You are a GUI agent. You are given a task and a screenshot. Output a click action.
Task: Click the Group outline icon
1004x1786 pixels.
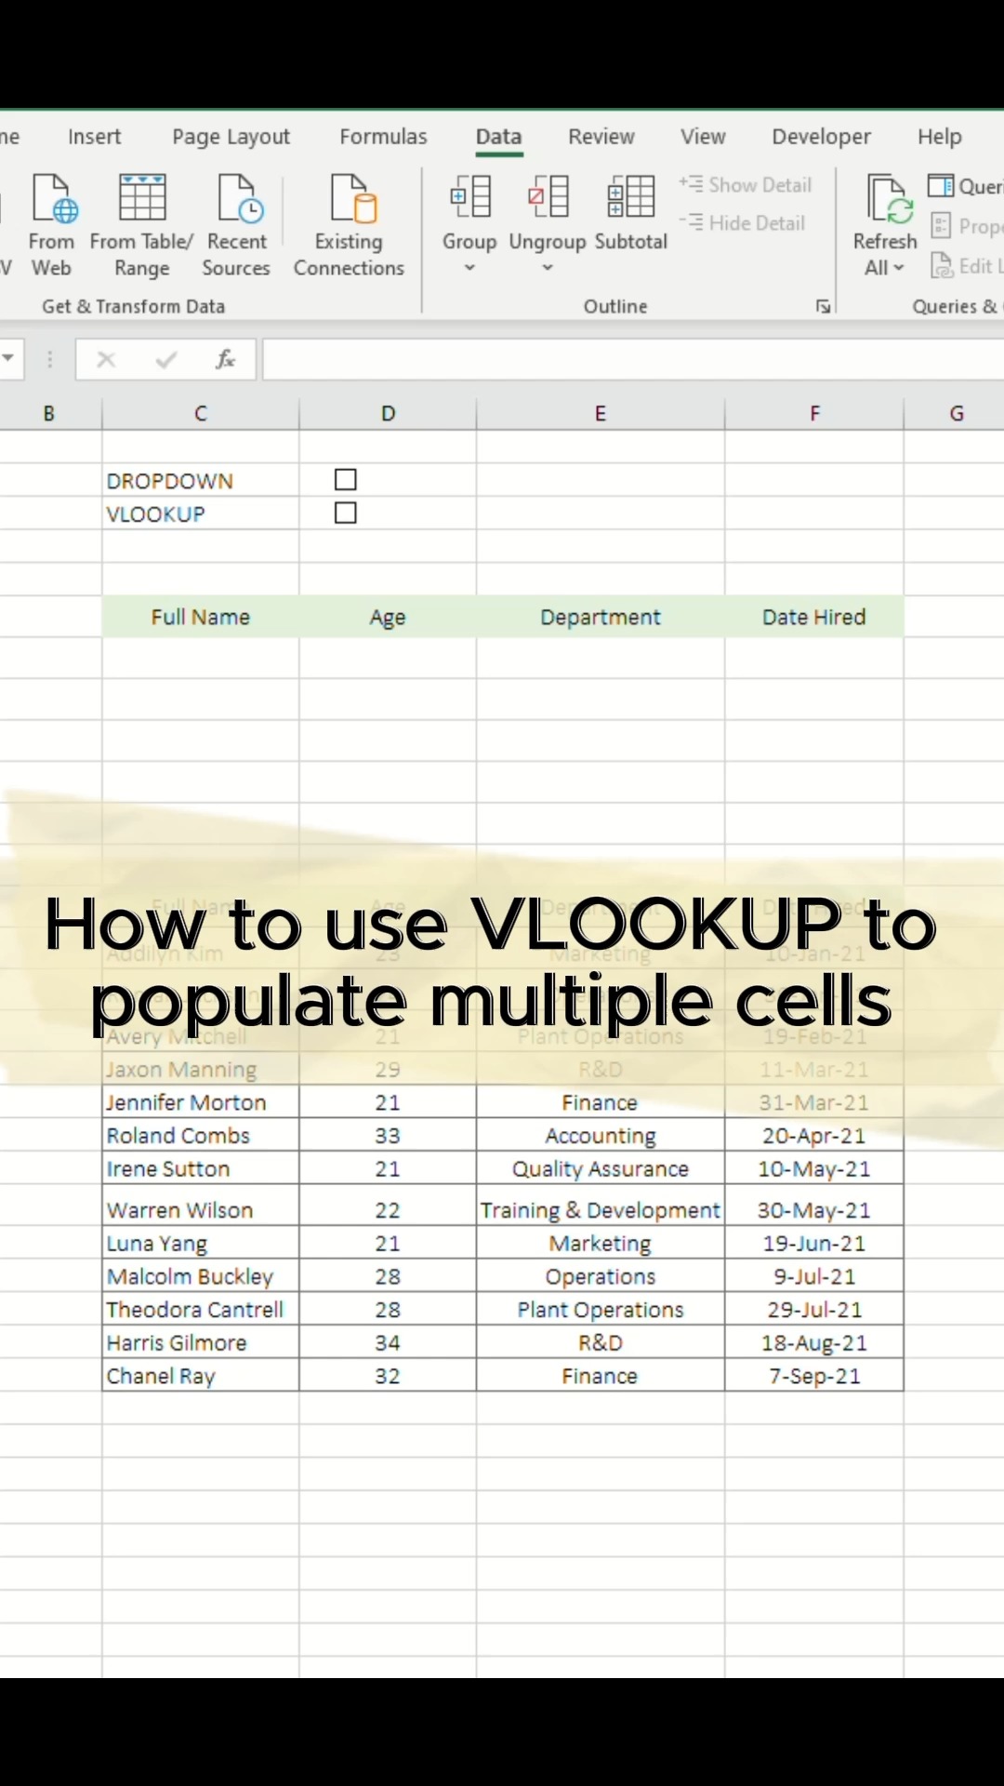[x=469, y=197]
